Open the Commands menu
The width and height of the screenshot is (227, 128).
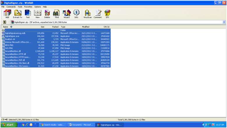point(11,7)
